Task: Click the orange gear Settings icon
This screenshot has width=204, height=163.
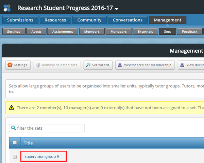Action: pos(10,65)
